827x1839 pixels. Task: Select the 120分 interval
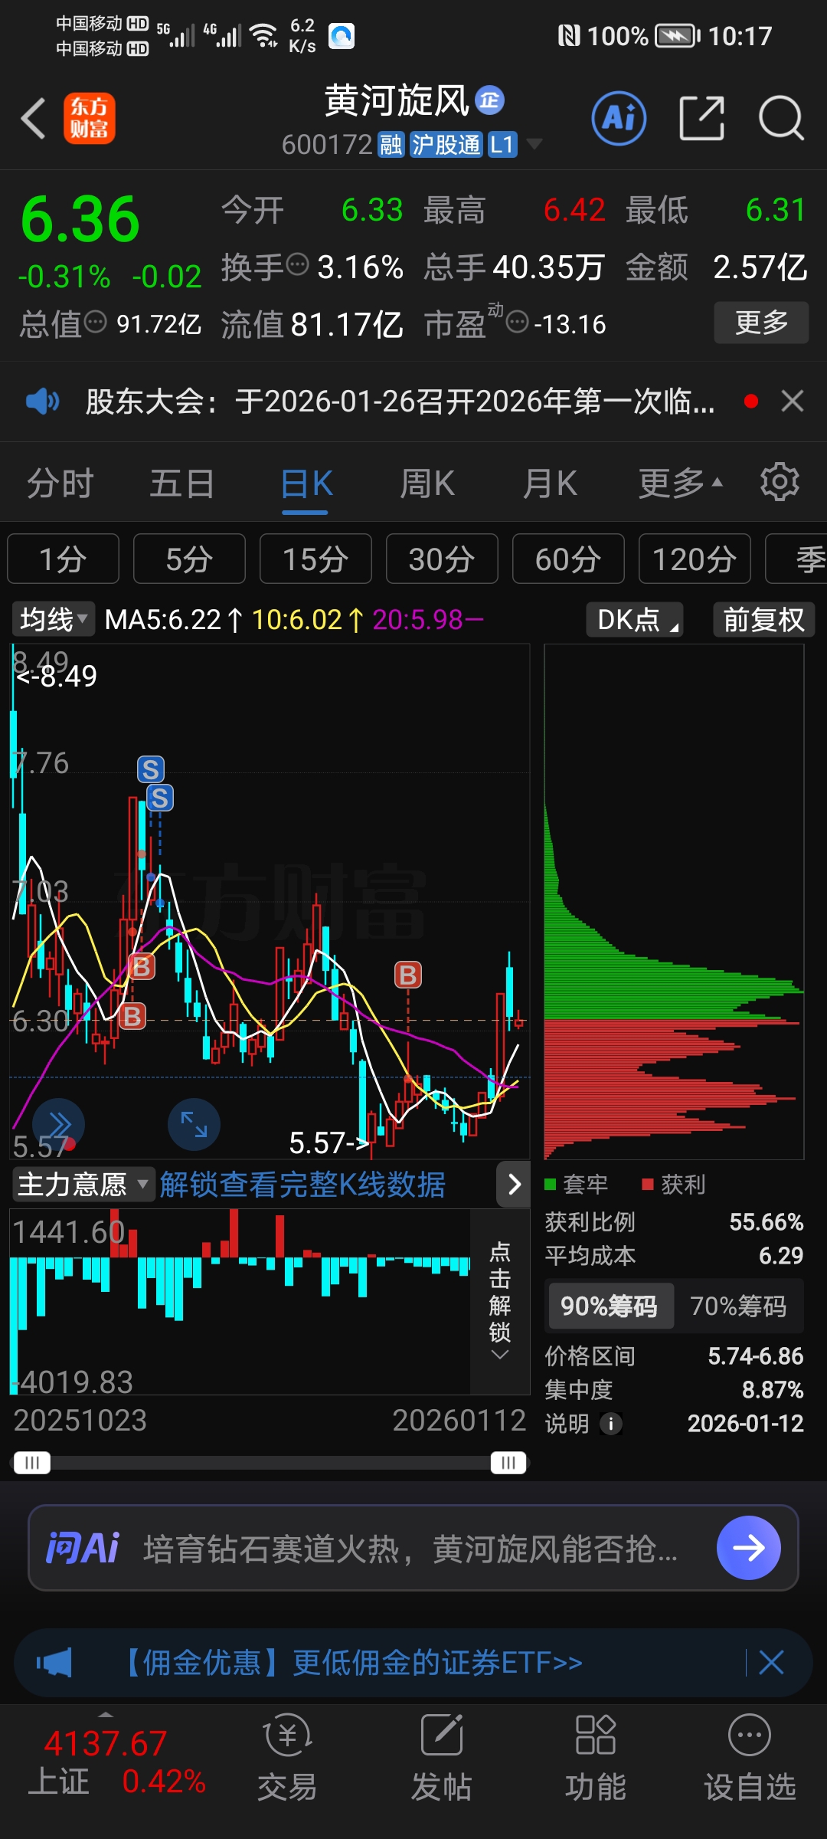(695, 559)
